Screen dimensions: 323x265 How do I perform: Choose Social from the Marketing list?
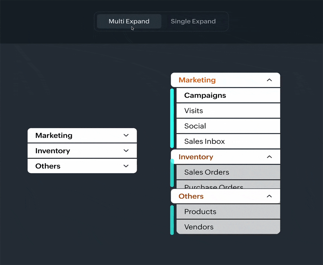[x=195, y=126]
